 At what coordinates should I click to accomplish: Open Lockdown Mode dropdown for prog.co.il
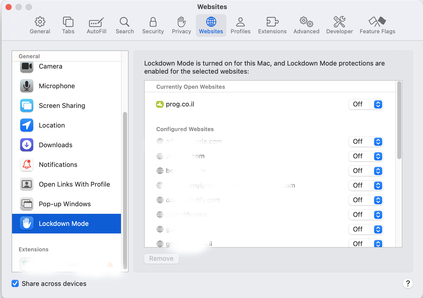(366, 104)
